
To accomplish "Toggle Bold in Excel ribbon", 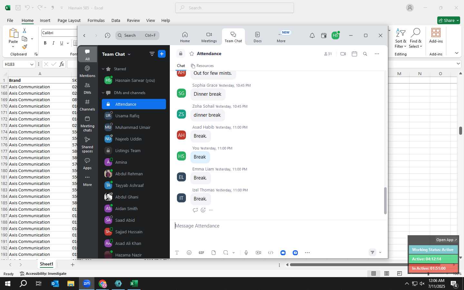I will 45,43.
